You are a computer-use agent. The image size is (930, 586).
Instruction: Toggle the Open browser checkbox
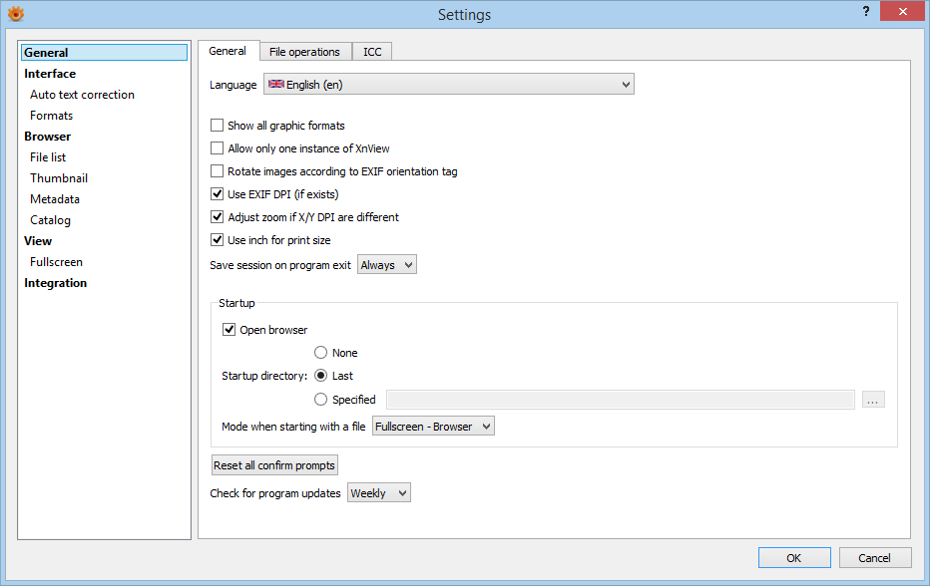click(230, 330)
